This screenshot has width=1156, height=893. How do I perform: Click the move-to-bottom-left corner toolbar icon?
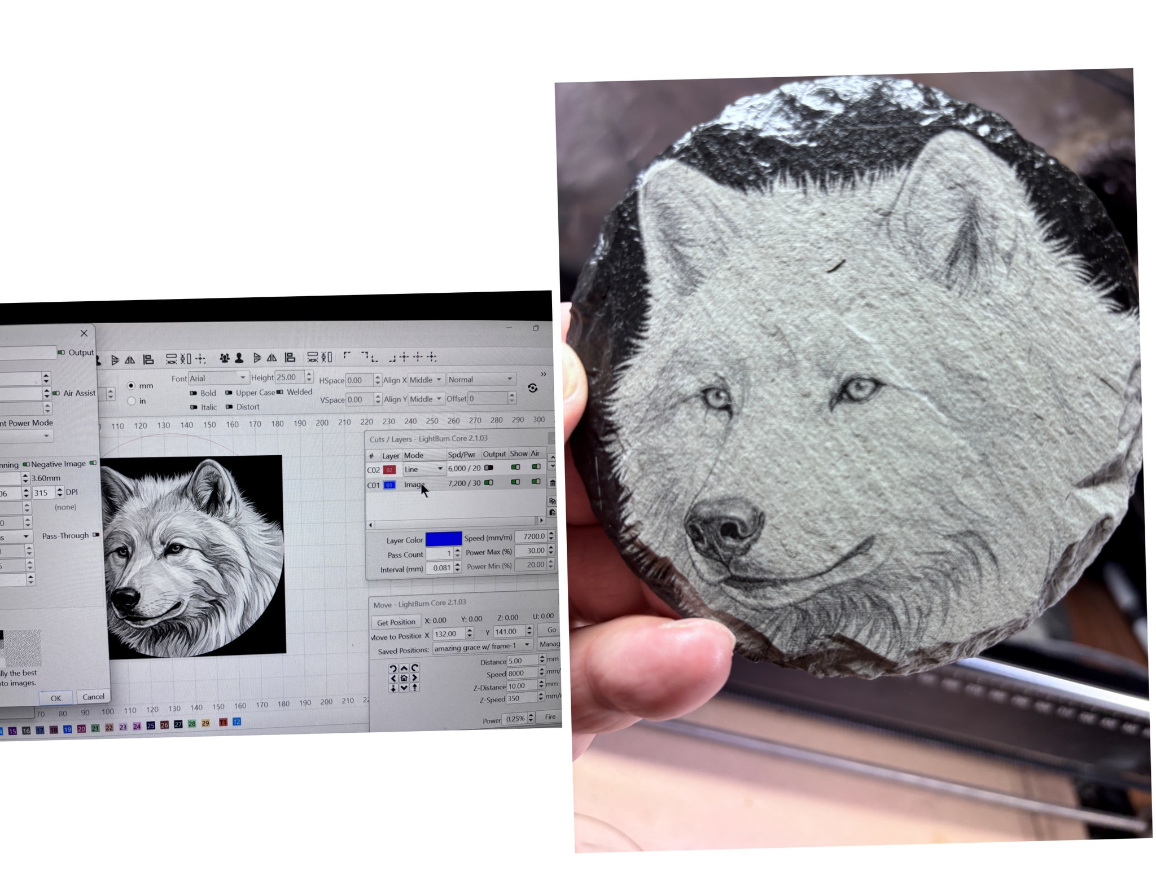click(x=374, y=359)
